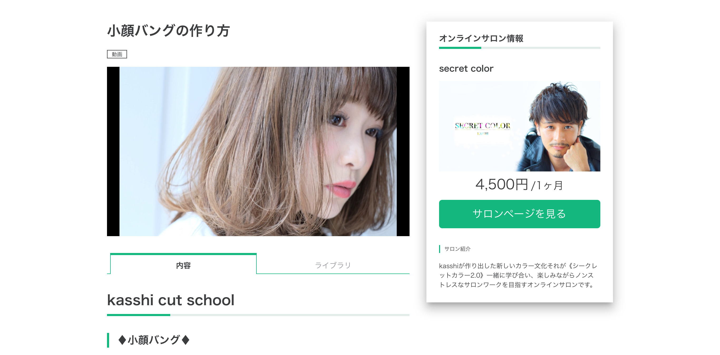This screenshot has width=720, height=355.
Task: Select the 小顔バングの作り方 page title
Action: [168, 31]
